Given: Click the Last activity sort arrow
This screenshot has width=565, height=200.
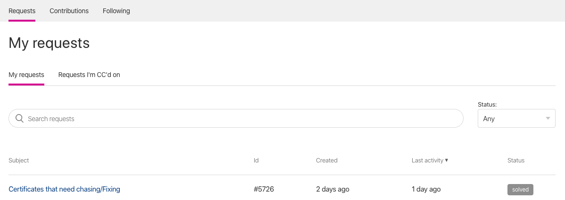Looking at the screenshot, I should tap(447, 161).
